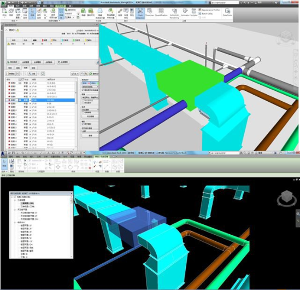
Task: Click the Add Test button
Action: pyautogui.click(x=13, y=62)
